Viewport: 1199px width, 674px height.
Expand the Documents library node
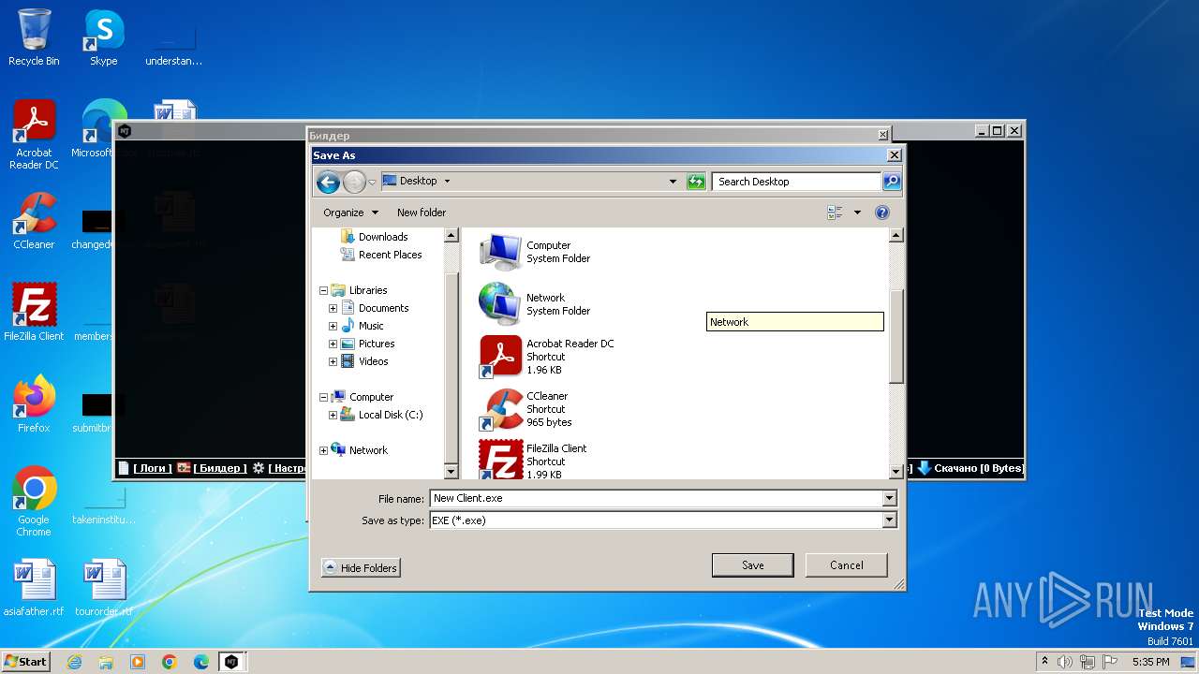(x=333, y=308)
